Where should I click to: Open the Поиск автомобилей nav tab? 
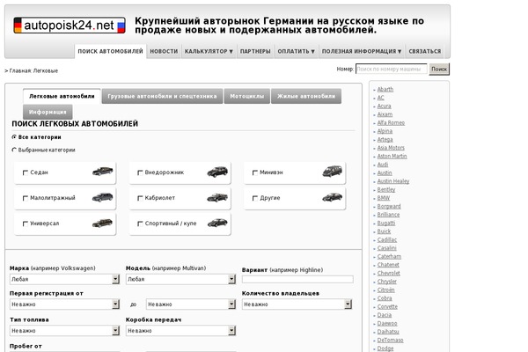pyautogui.click(x=111, y=51)
